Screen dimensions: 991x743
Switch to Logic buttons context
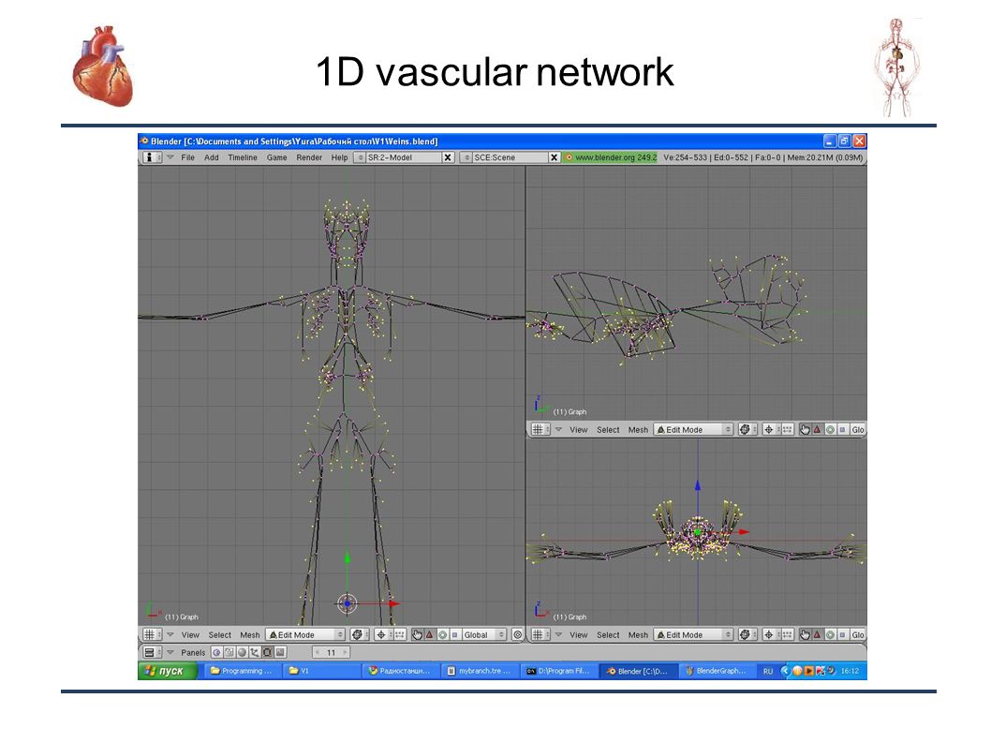click(216, 652)
